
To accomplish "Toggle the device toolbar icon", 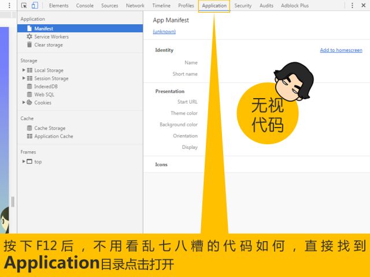I will pyautogui.click(x=35, y=5).
